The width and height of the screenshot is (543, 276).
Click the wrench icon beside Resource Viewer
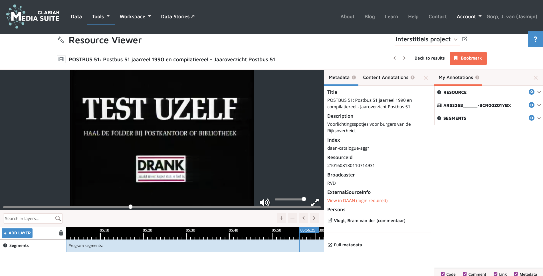click(61, 40)
